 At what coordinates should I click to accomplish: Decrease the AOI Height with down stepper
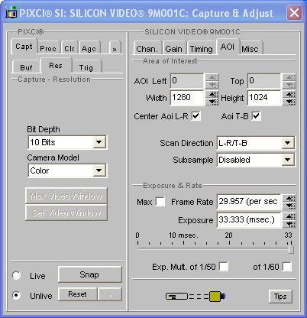pos(290,102)
